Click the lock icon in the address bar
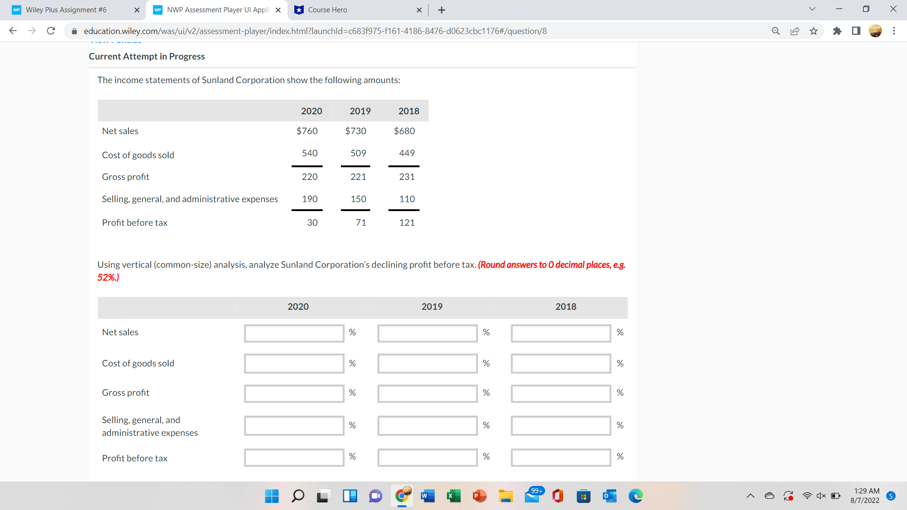This screenshot has width=907, height=510. (74, 31)
